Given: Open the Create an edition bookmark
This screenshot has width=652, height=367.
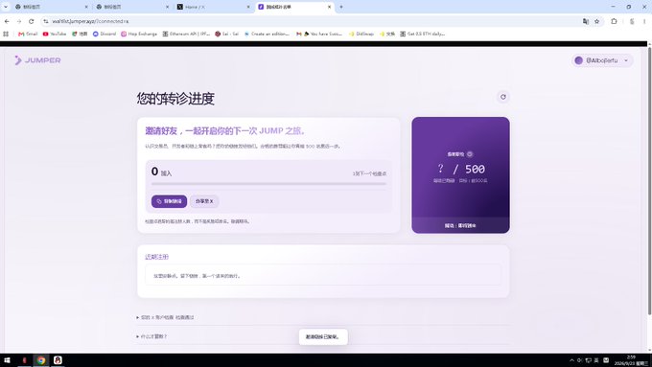Looking at the screenshot, I should [267, 34].
